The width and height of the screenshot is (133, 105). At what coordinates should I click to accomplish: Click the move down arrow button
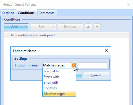(97, 27)
